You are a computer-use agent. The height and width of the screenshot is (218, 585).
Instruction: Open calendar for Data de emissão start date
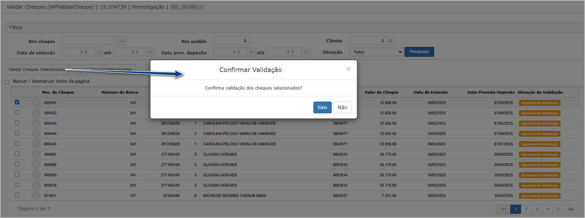tap(99, 52)
